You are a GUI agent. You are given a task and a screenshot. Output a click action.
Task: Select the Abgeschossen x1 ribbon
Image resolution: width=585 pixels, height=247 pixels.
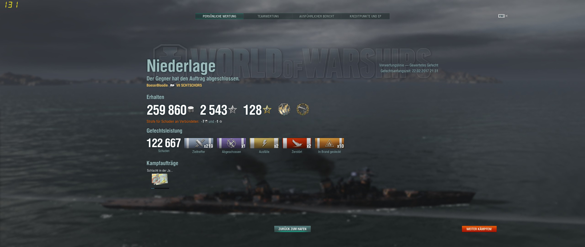click(231, 143)
